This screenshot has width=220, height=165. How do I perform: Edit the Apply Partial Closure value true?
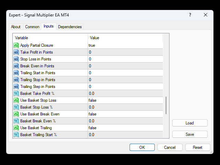click(125, 45)
